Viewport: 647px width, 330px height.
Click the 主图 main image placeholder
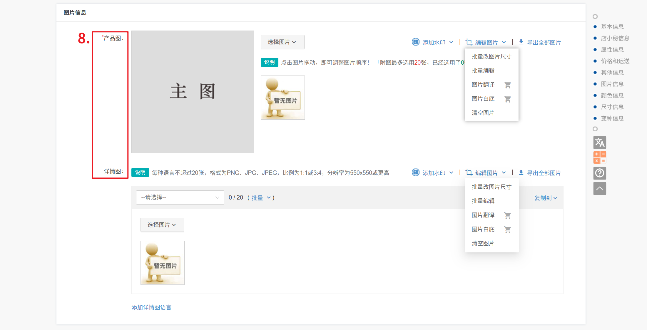[x=193, y=92]
